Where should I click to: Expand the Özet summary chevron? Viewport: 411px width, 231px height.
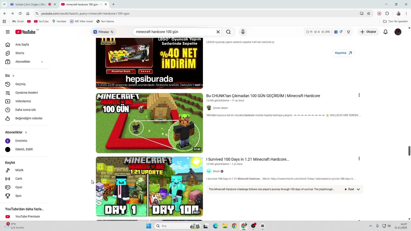pos(358,189)
